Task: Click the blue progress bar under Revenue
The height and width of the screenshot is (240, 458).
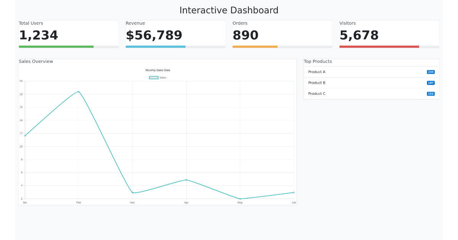Action: pos(155,46)
